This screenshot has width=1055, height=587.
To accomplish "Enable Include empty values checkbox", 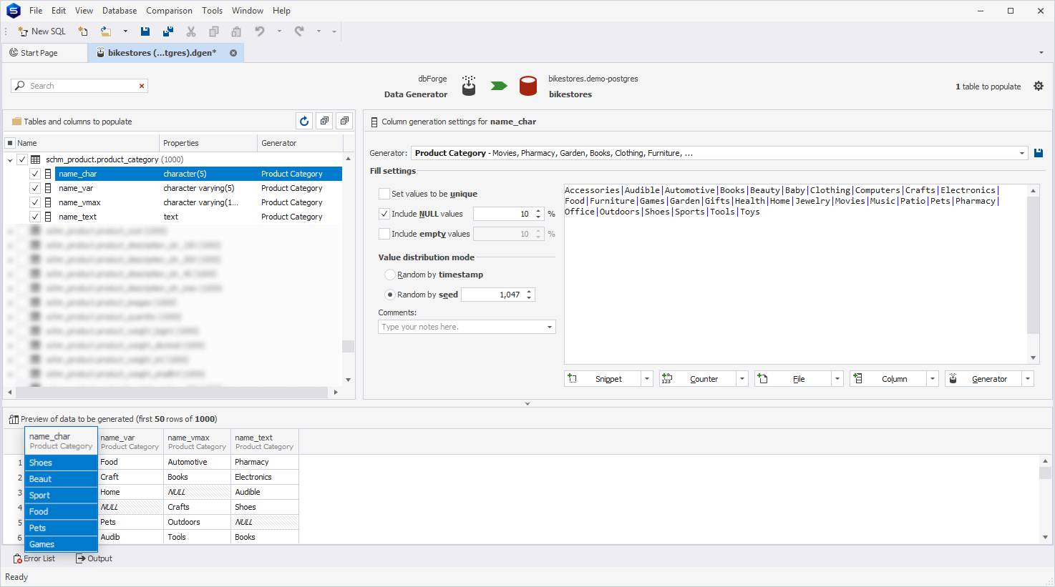I will click(384, 234).
